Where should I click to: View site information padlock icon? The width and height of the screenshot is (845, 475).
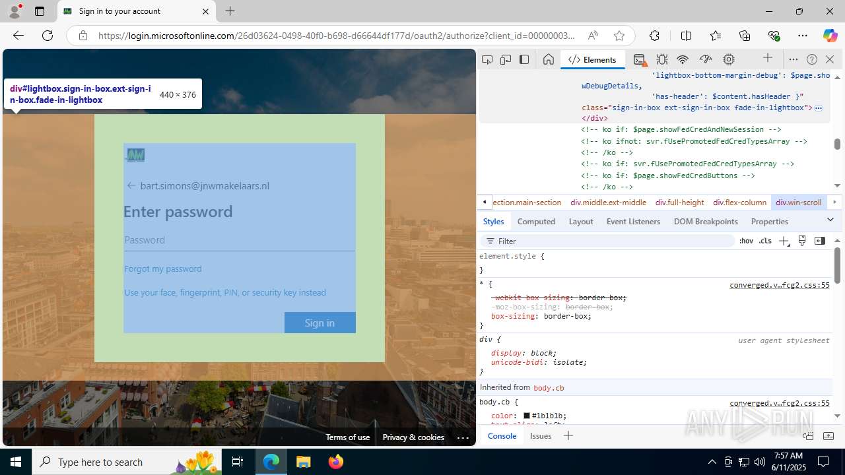83,36
